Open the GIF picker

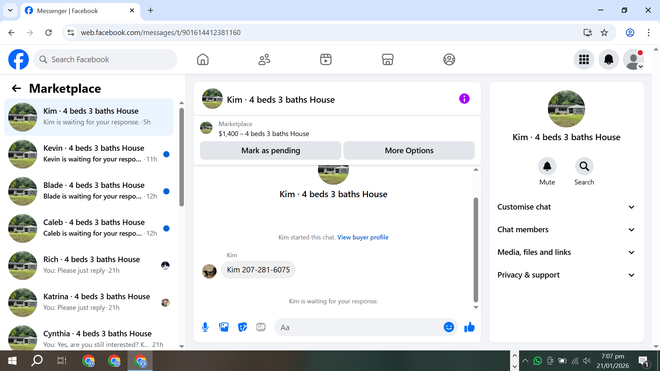(261, 327)
